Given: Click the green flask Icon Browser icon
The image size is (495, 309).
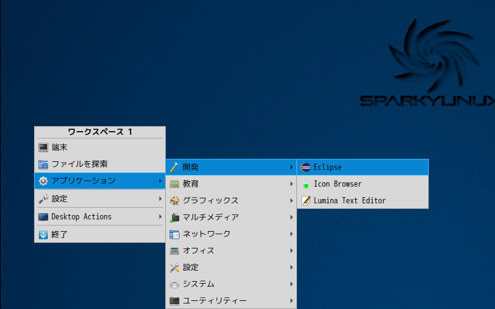Looking at the screenshot, I should (x=306, y=184).
